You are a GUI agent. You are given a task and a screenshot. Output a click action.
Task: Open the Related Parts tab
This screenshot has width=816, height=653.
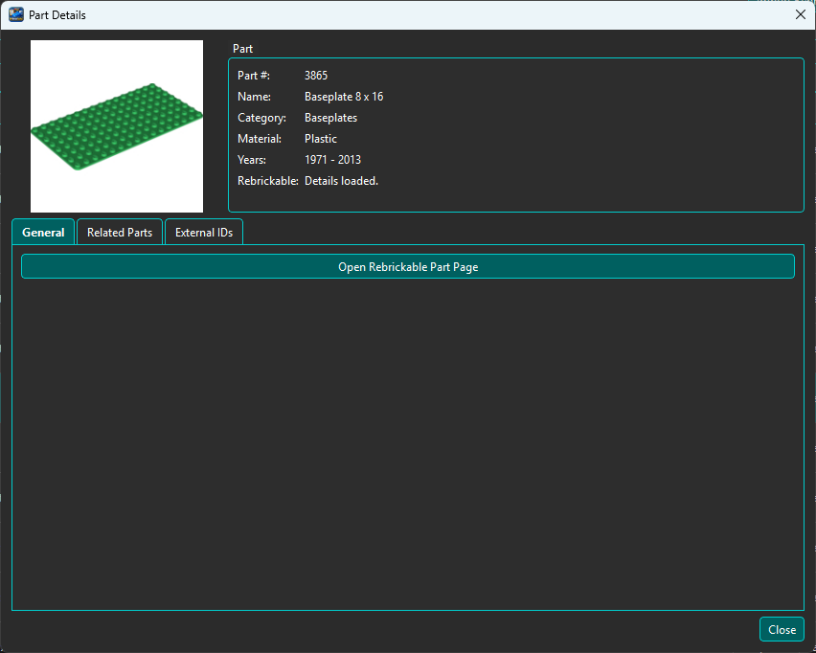[x=120, y=232]
